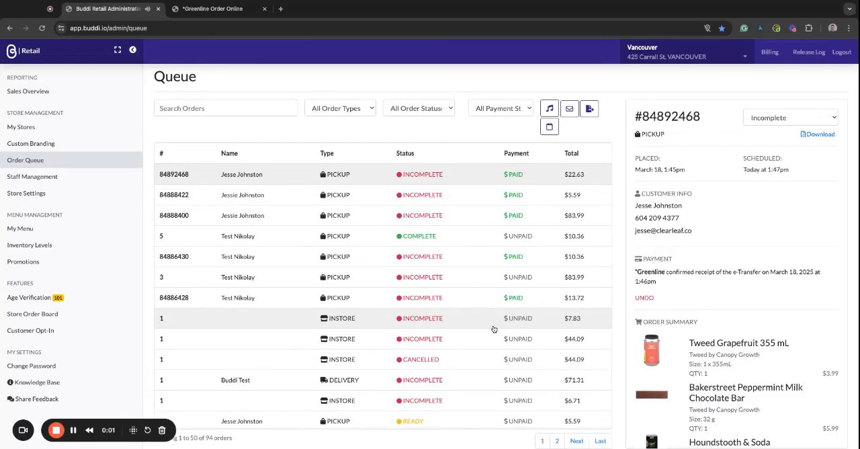The image size is (860, 449).
Task: Click the Billing link
Action: pyautogui.click(x=770, y=52)
